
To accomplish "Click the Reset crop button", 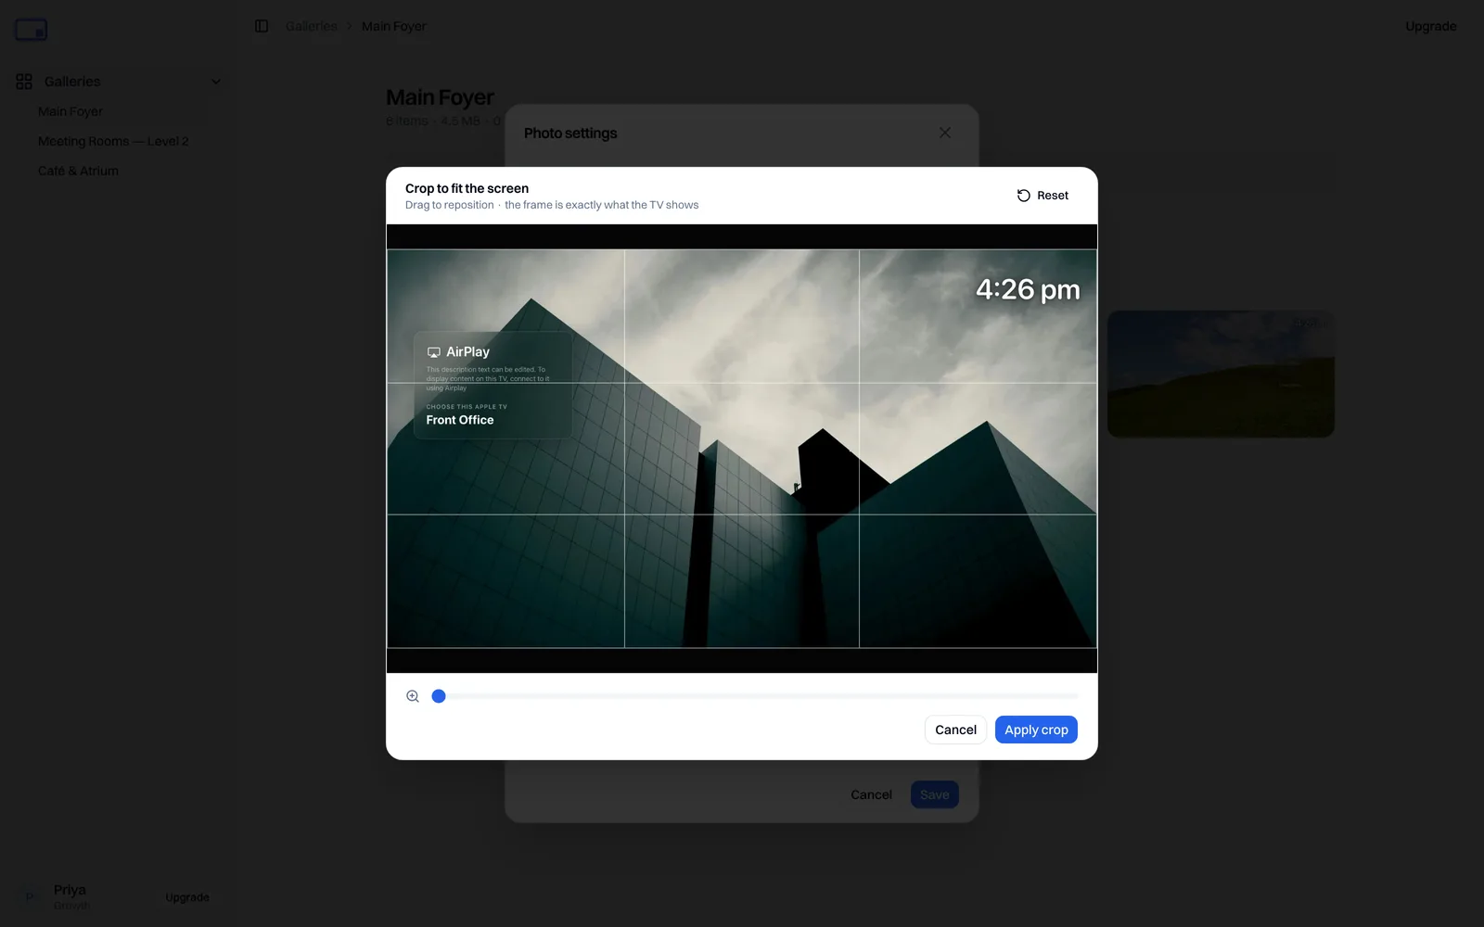I will [1043, 196].
